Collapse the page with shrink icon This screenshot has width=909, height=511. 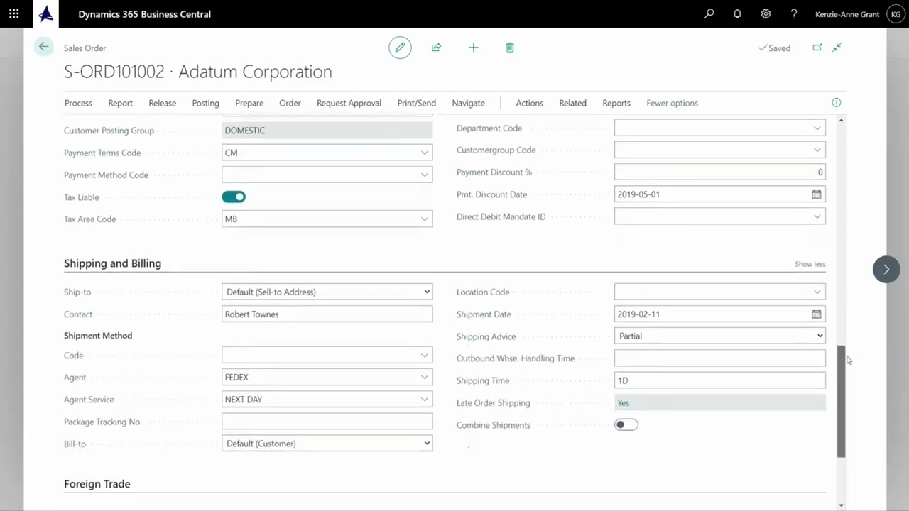[x=837, y=48]
